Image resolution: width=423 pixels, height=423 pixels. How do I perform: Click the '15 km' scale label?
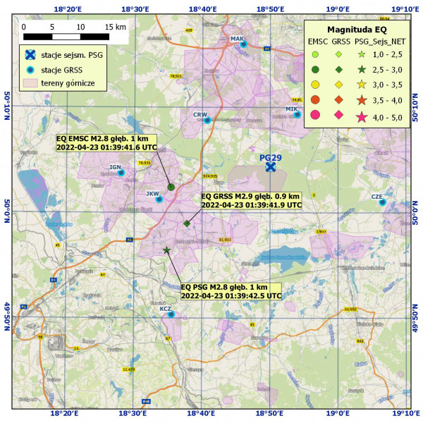tap(116, 27)
